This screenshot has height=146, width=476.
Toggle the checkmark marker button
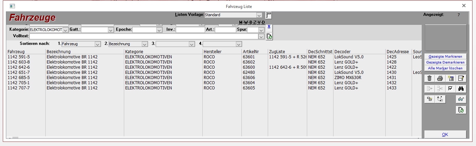coord(450,89)
